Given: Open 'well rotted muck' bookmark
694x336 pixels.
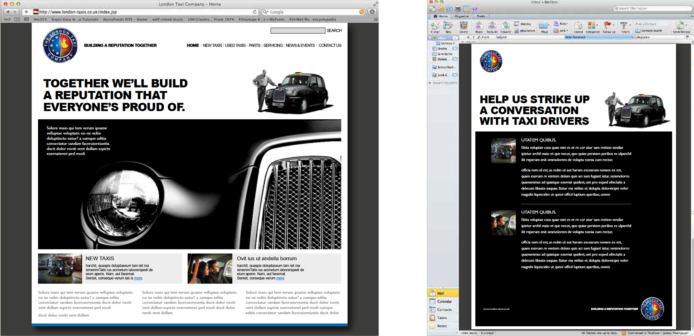Looking at the screenshot, I should (167, 20).
